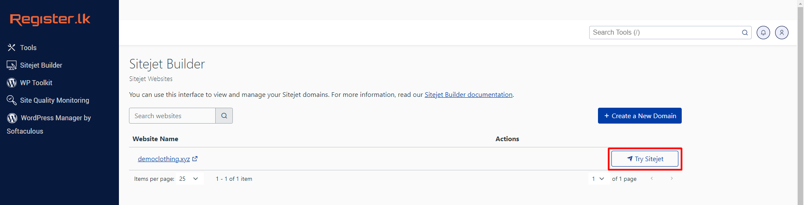Go to previous page arrow
This screenshot has width=804, height=205.
click(652, 178)
